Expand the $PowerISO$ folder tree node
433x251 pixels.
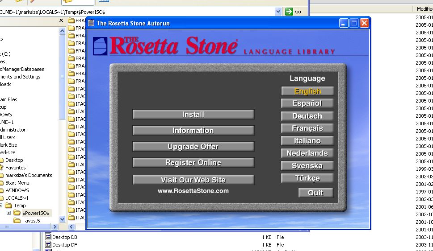pyautogui.click(x=8, y=213)
